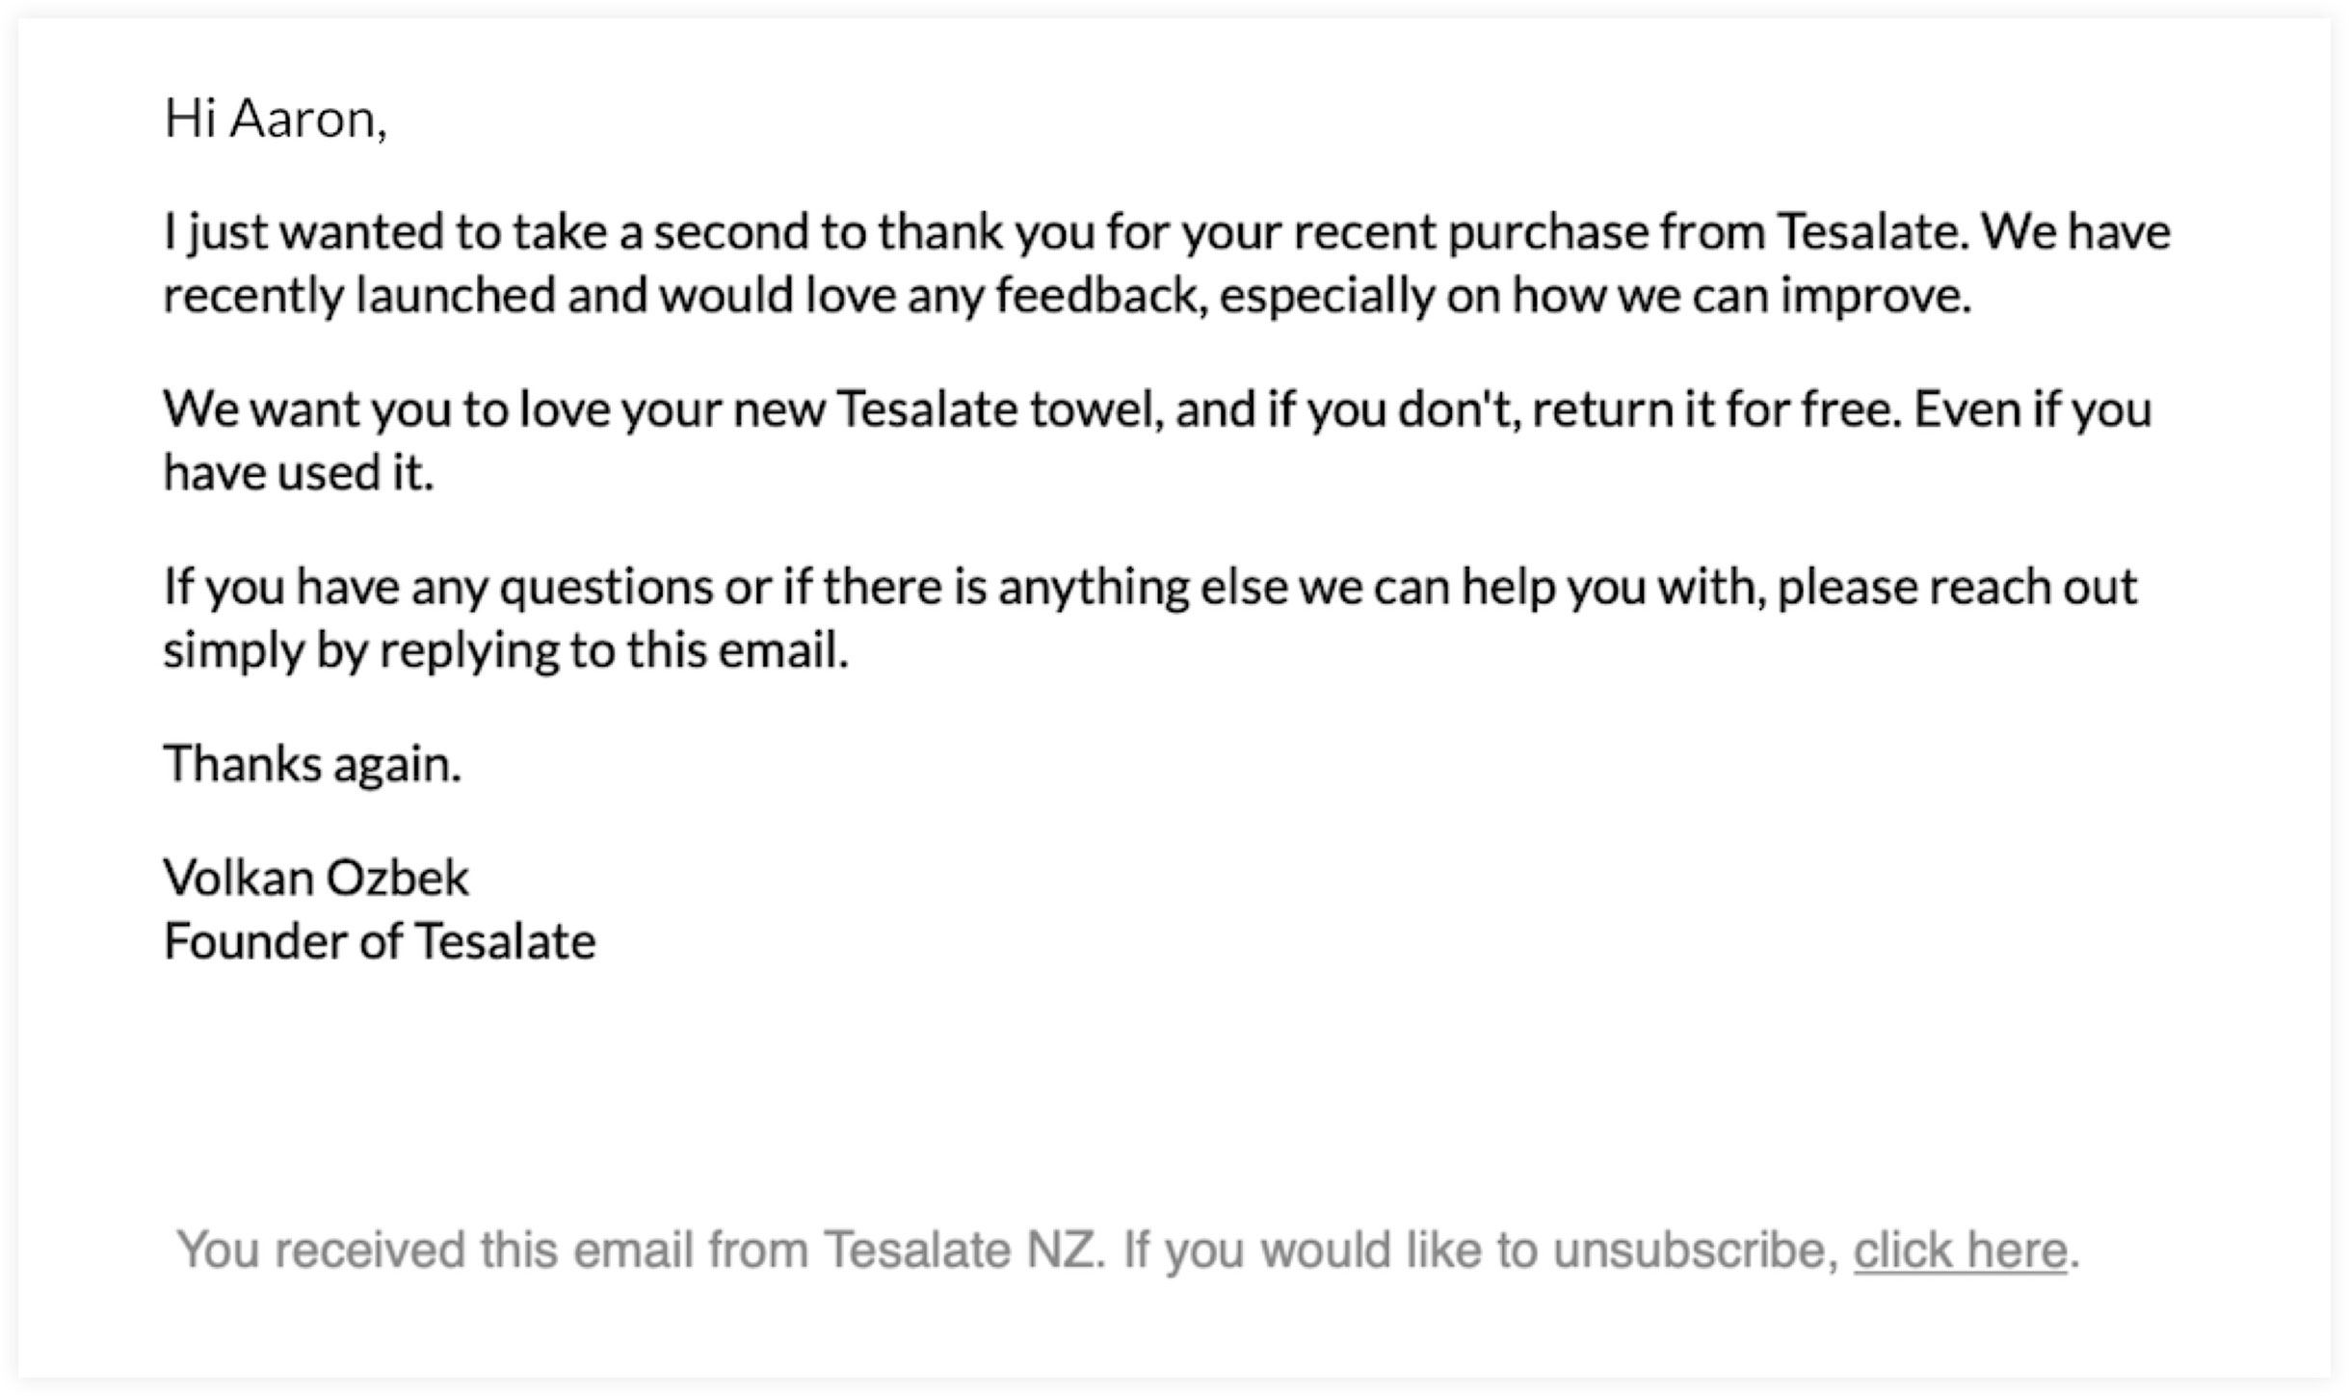Click the words 'please reach out'

[1957, 587]
